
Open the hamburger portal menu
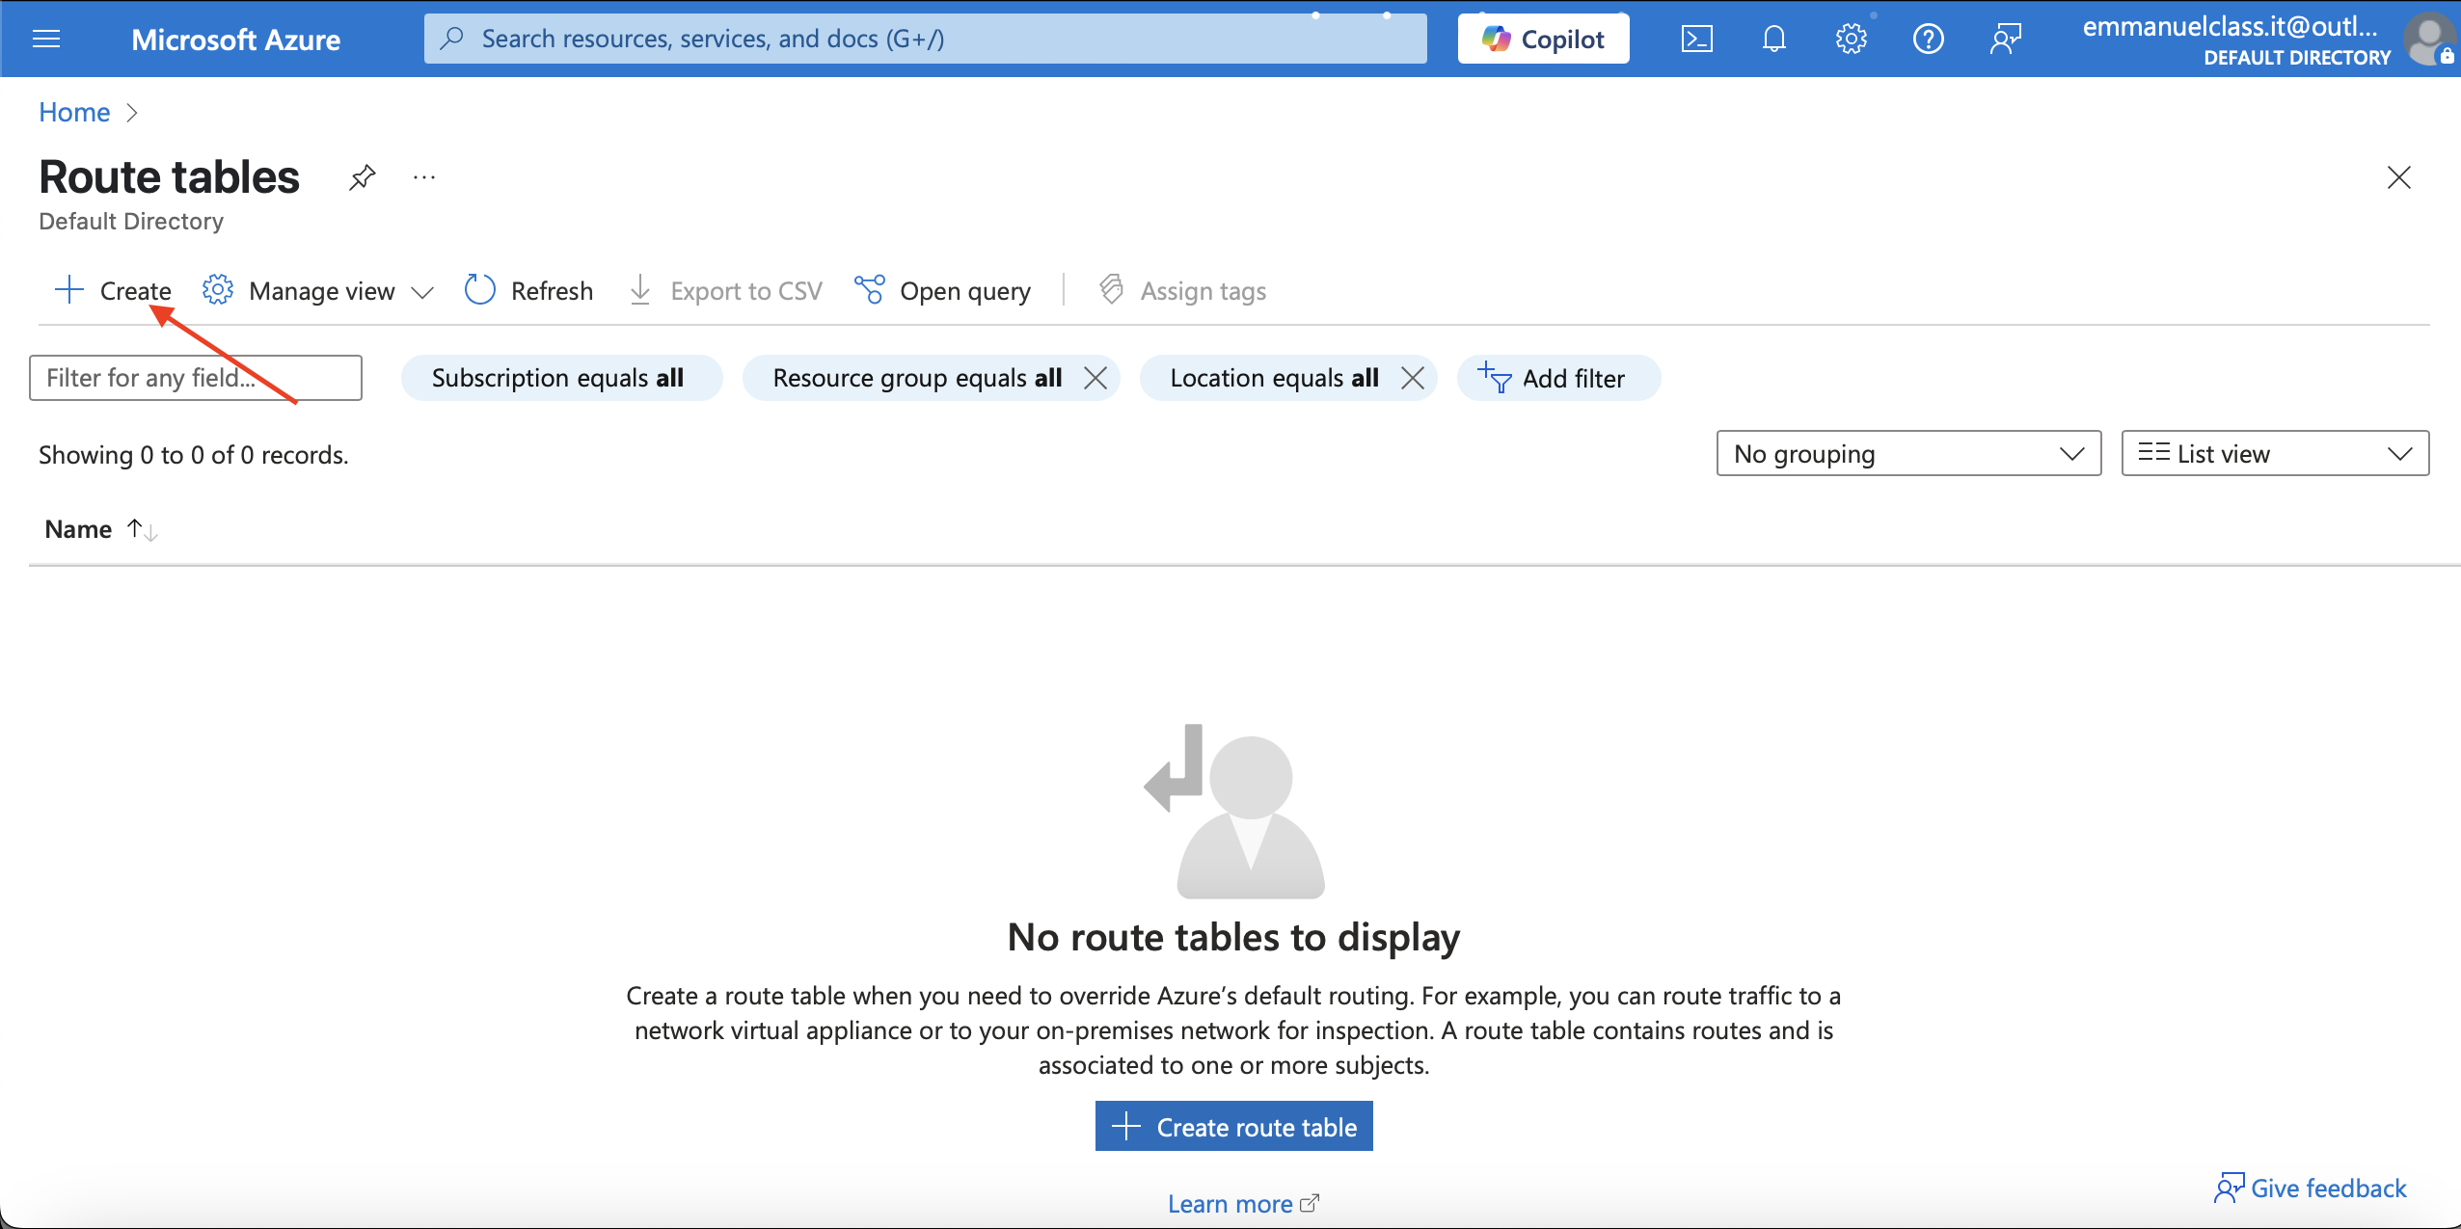[46, 39]
